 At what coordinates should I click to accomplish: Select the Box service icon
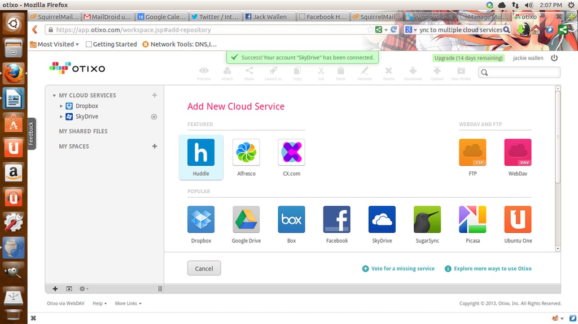pyautogui.click(x=292, y=219)
